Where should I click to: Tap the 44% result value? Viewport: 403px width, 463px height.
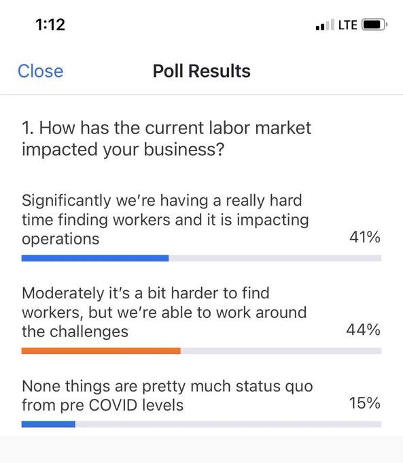[x=364, y=330]
